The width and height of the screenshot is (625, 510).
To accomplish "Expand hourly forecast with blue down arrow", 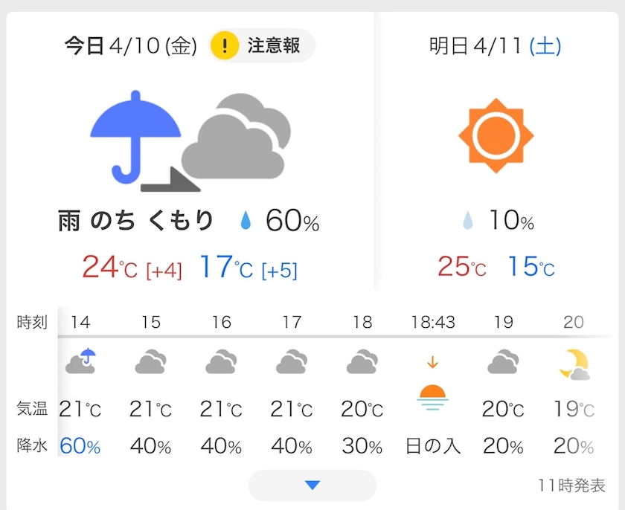I will click(x=312, y=485).
